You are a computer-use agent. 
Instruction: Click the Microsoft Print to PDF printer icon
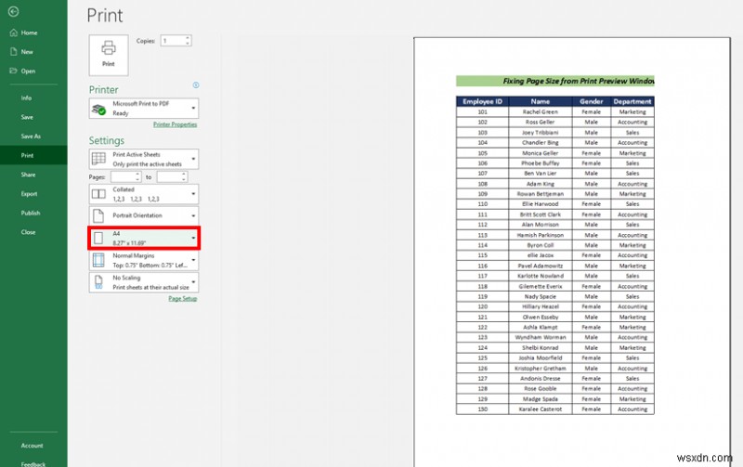coord(98,110)
